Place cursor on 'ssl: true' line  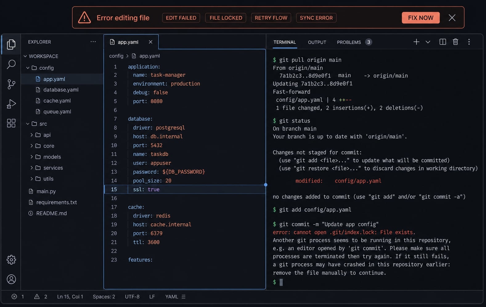185,189
